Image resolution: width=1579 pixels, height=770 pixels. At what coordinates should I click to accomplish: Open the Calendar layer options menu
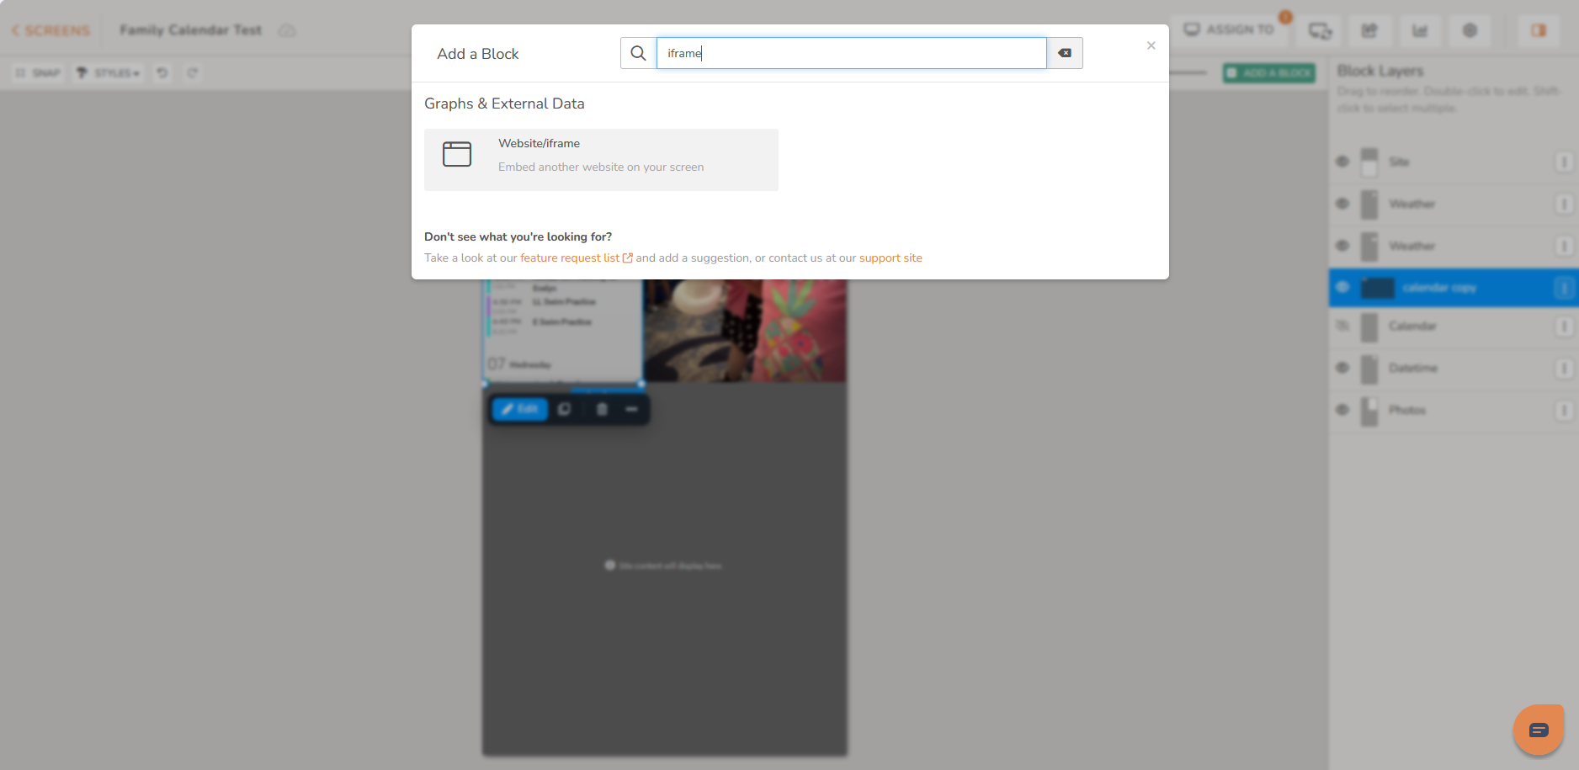point(1564,326)
